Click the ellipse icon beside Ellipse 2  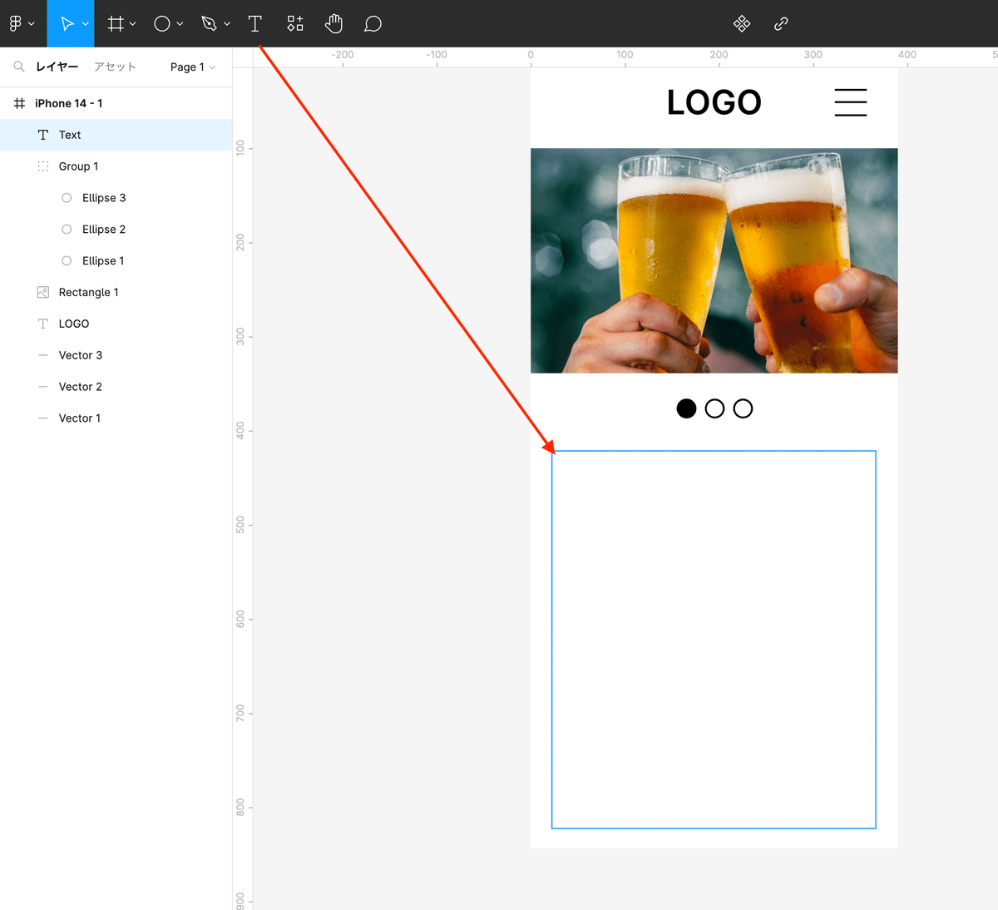[67, 230]
